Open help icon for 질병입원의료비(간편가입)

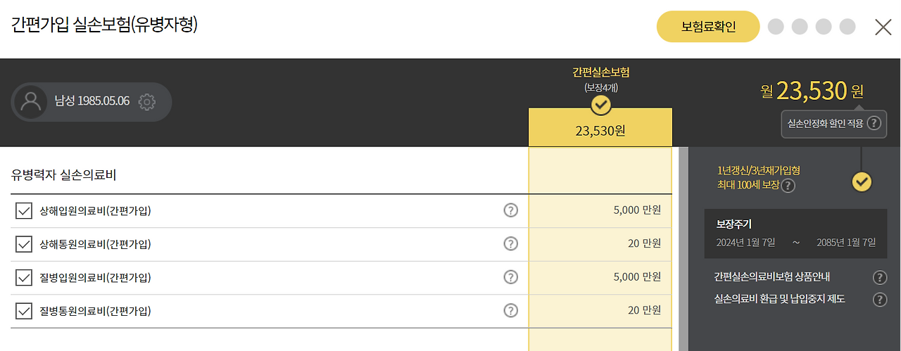[x=511, y=277]
